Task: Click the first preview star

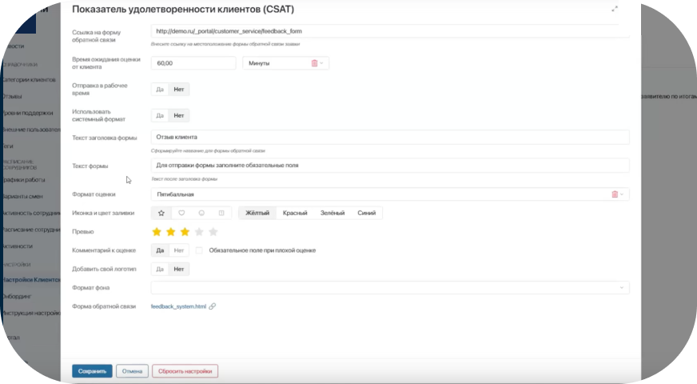Action: tap(157, 232)
